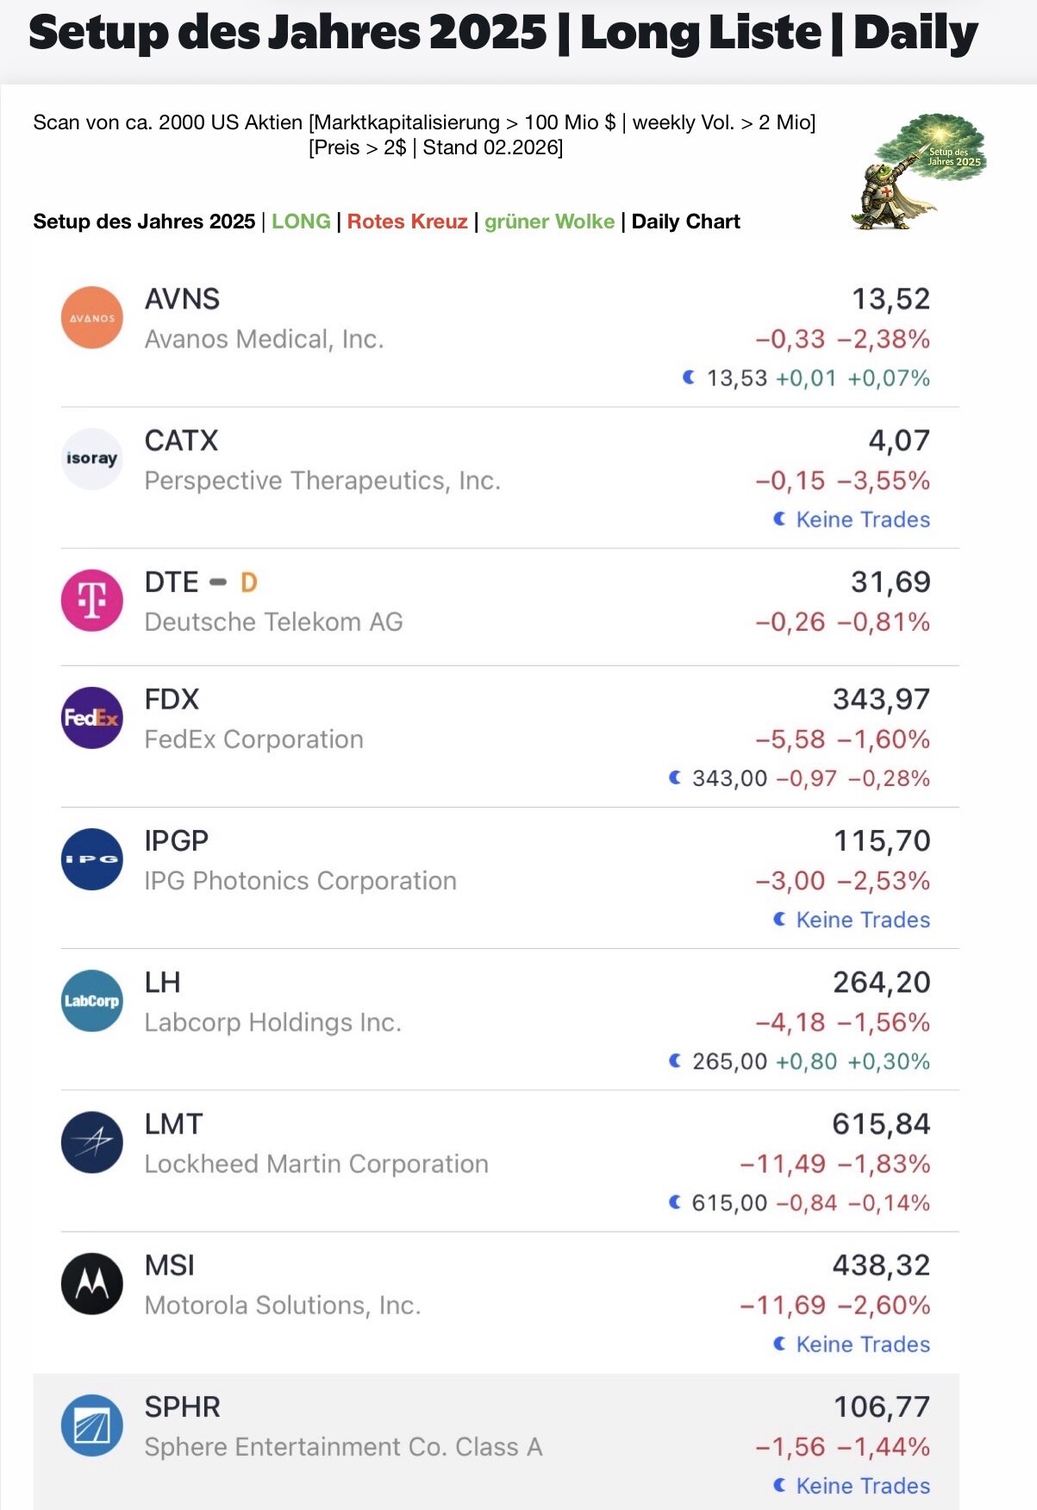Click Keine Trades under CATX price

pos(862,520)
